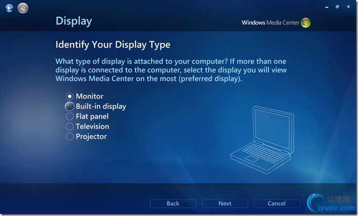358x216 pixels.
Task: Click the Windows Media Center start orb
Action: point(23,8)
